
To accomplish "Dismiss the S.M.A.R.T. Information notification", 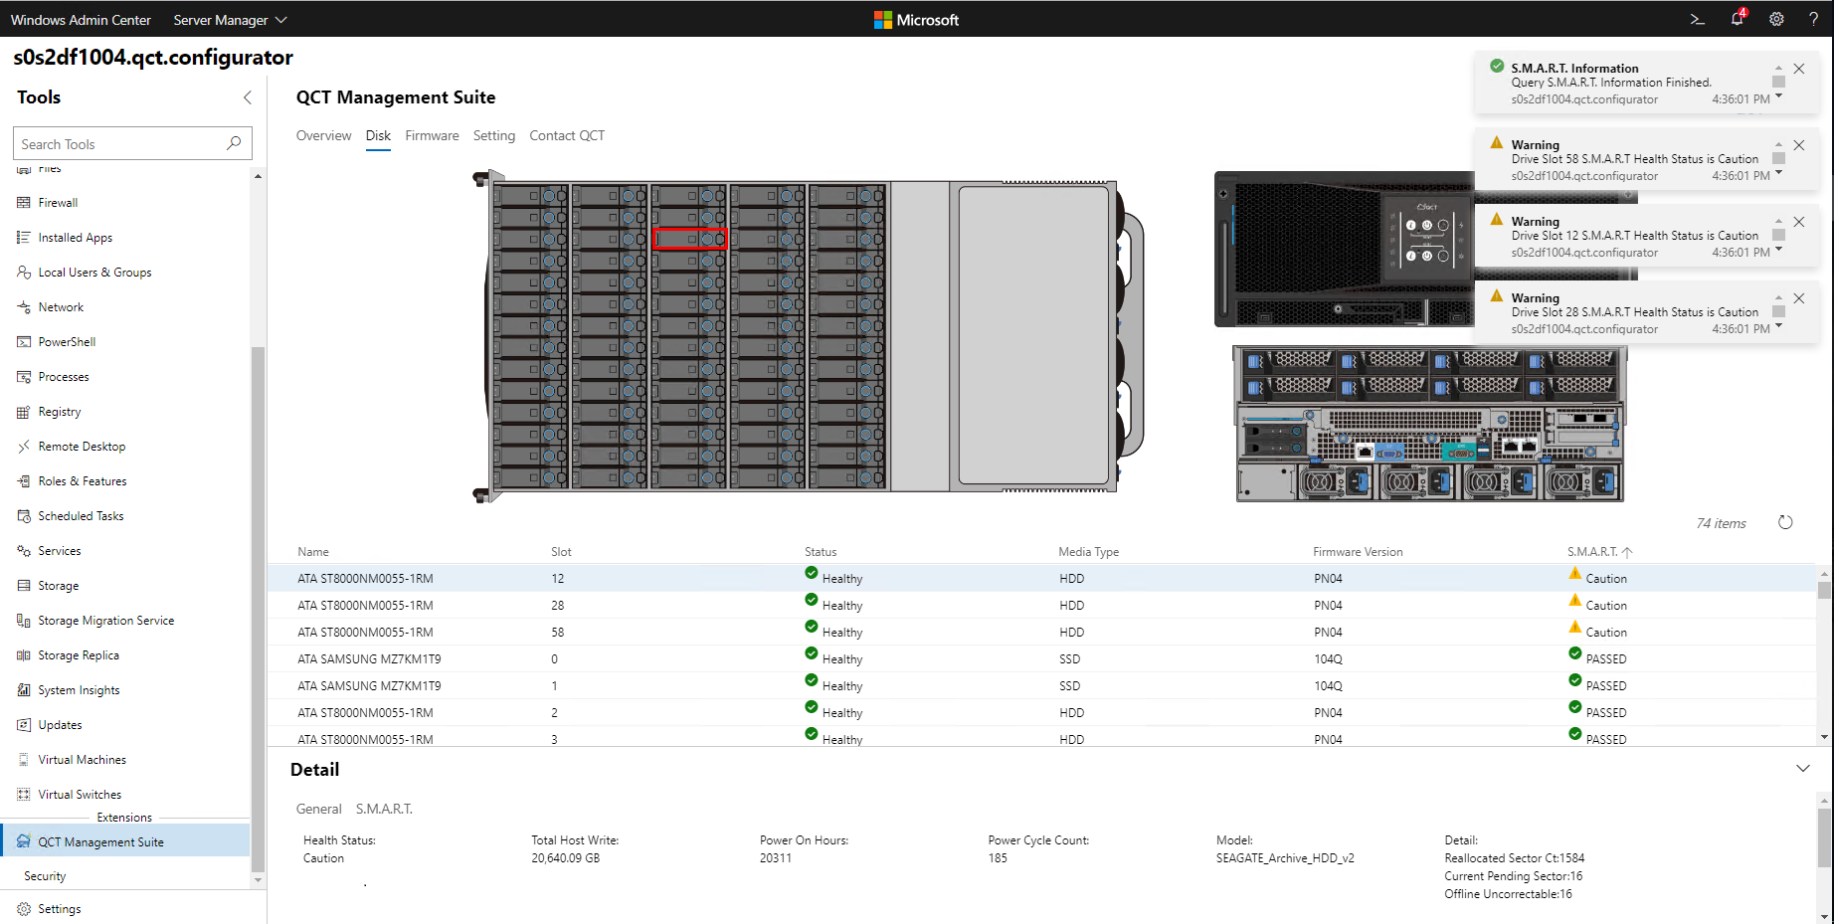I will point(1799,69).
